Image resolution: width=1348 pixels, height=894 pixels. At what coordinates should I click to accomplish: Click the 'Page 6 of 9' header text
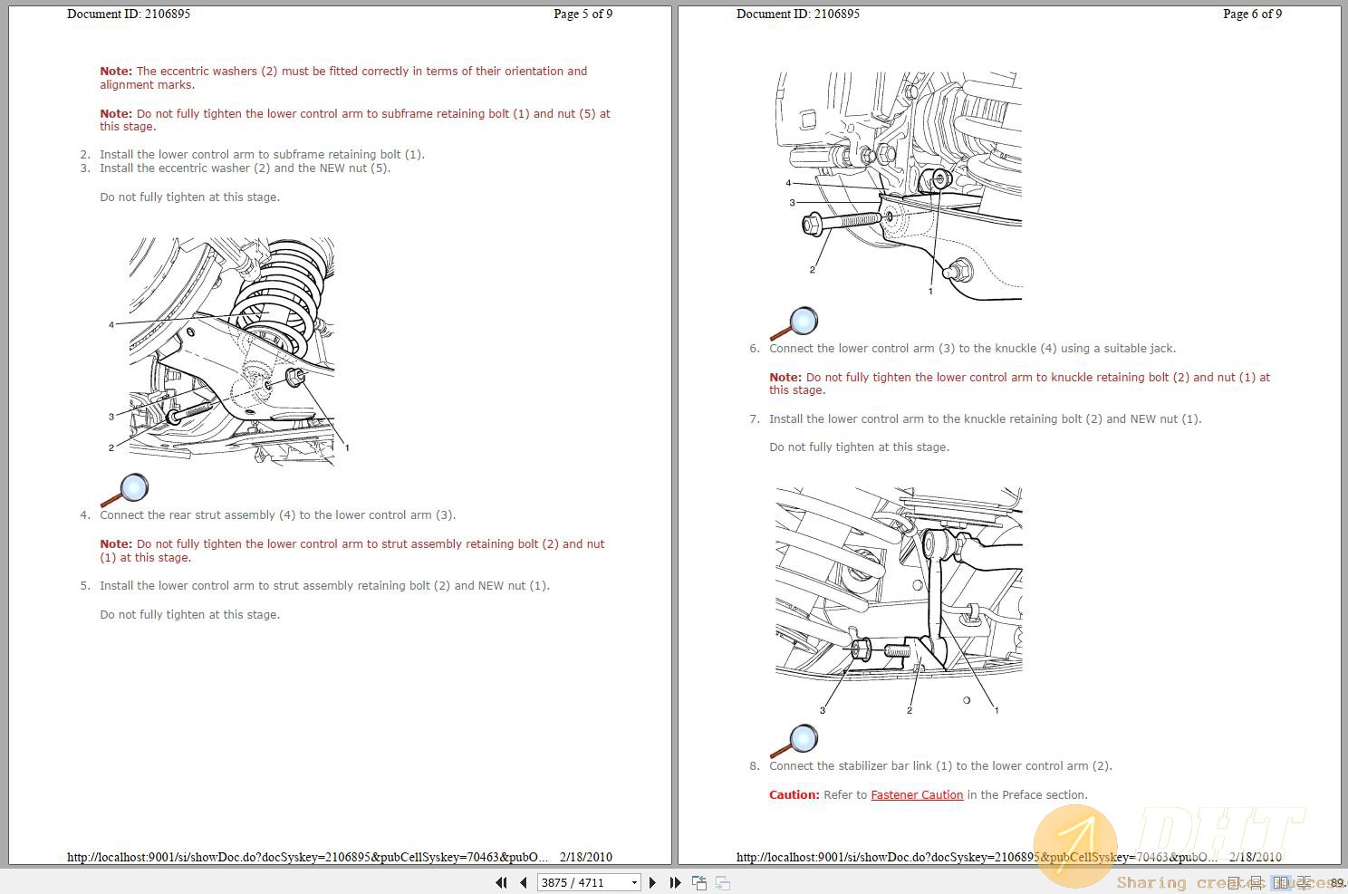(x=1252, y=14)
